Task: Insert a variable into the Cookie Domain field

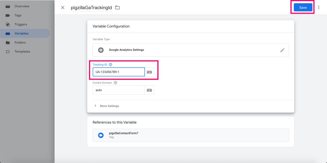Action: click(x=149, y=90)
